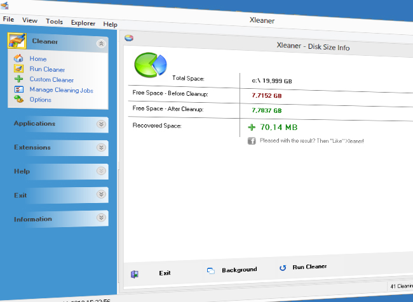Click the Facebook like icon

(x=252, y=140)
